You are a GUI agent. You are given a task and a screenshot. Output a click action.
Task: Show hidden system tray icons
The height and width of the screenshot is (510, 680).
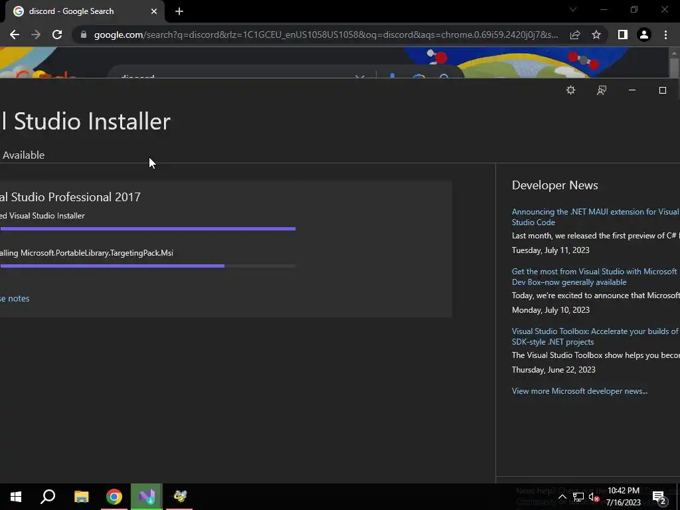tap(562, 497)
